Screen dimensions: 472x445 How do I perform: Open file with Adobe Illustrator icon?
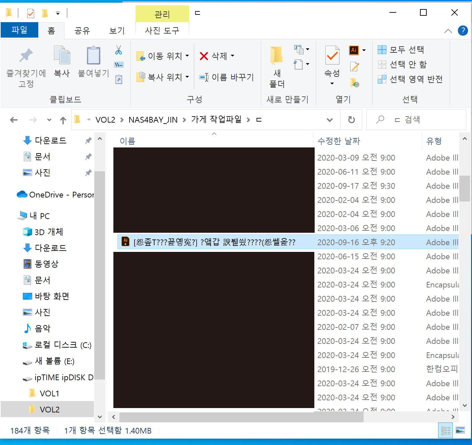click(354, 50)
